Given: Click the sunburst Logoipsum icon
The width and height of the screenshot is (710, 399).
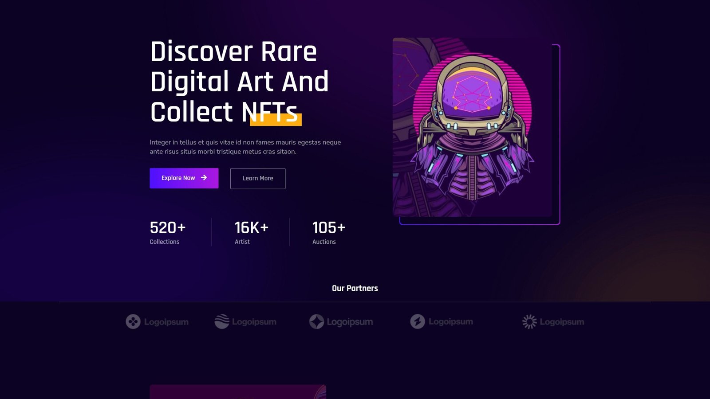Looking at the screenshot, I should 529,321.
